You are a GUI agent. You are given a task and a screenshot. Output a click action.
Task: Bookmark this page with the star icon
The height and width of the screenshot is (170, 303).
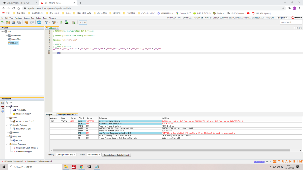click(x=283, y=8)
